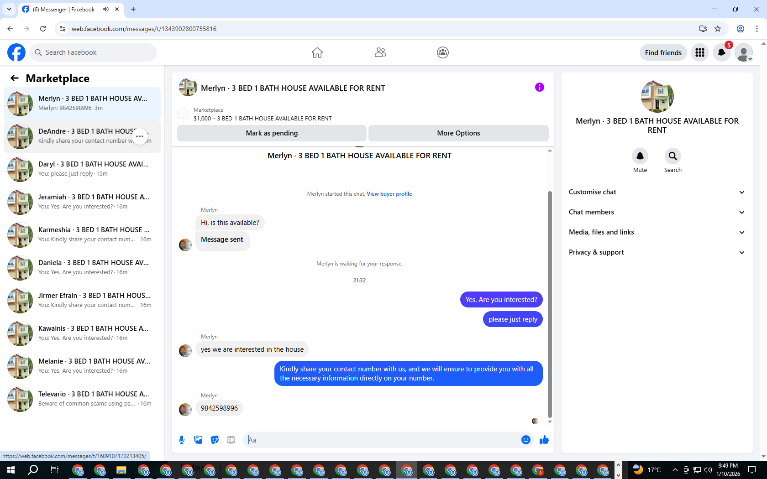Open Jeramiah conversation in list
767x479 pixels.
(x=82, y=202)
